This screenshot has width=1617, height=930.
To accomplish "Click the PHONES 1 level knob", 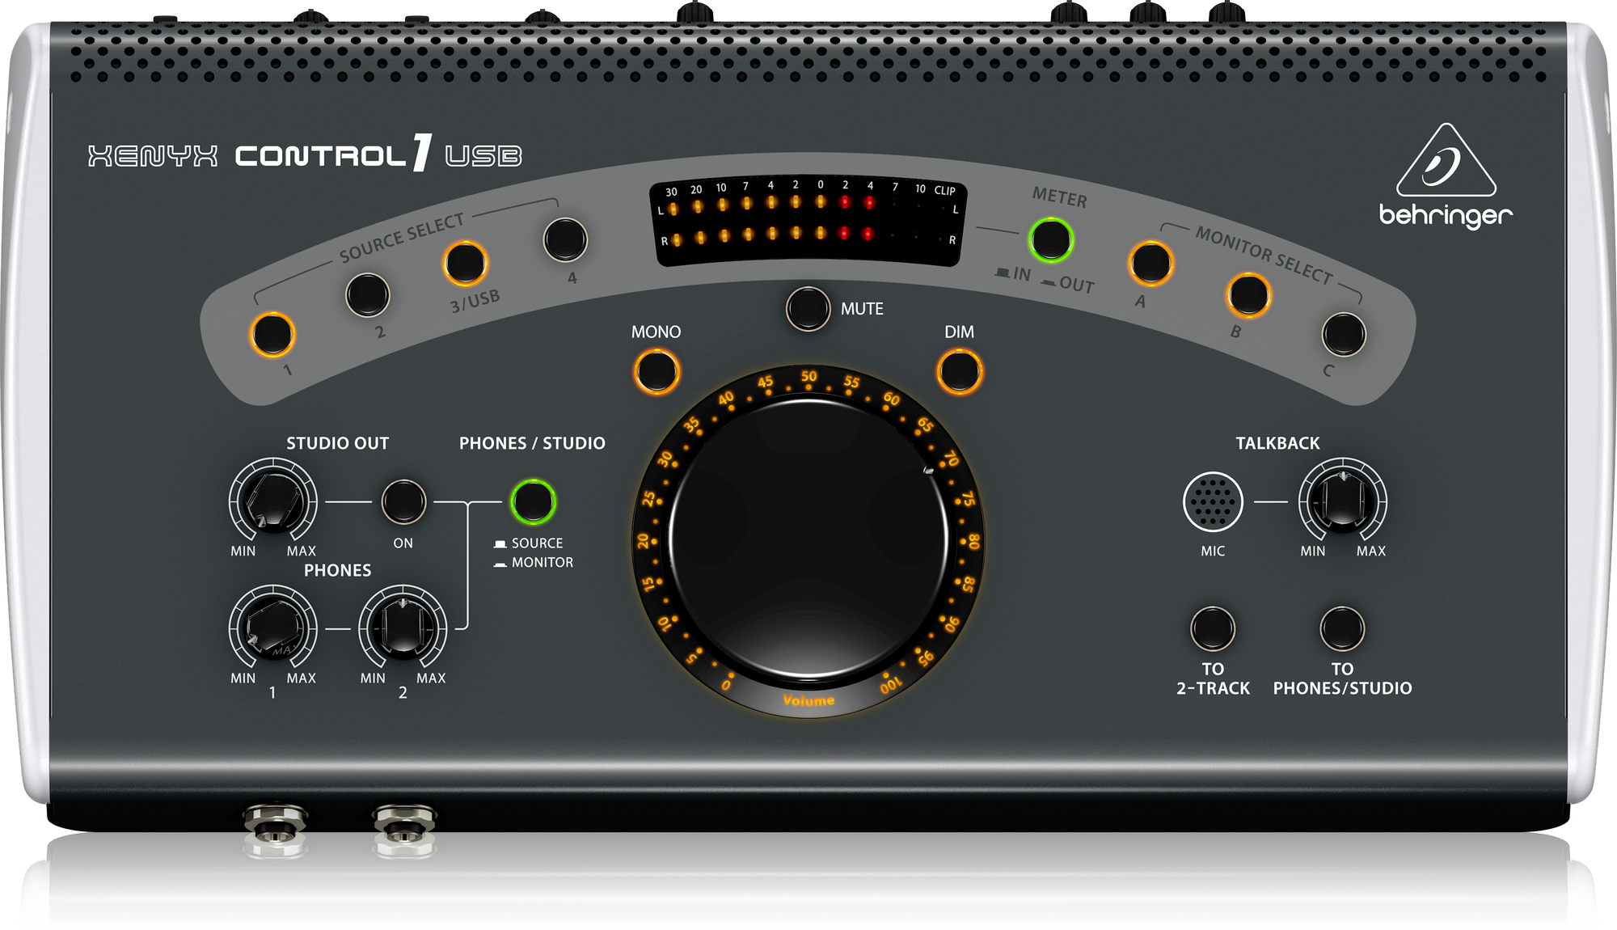I will point(273,628).
